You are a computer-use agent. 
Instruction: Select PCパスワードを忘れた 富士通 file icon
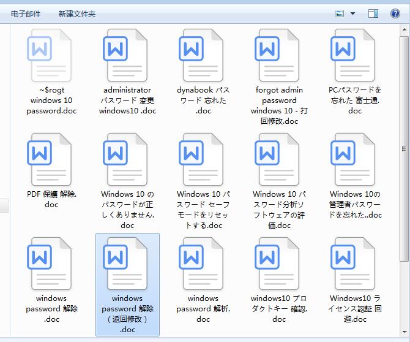click(x=352, y=55)
